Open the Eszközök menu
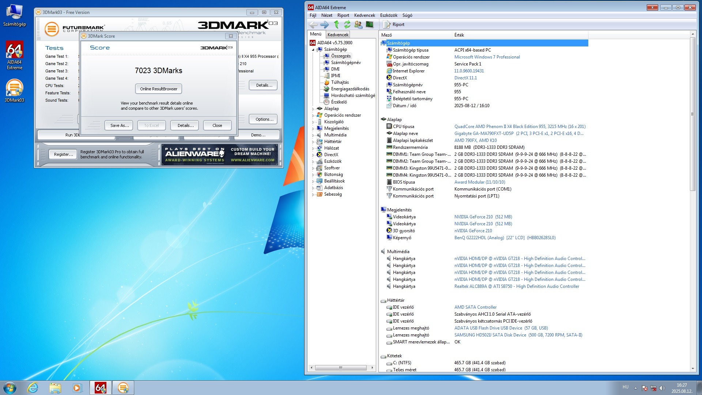This screenshot has height=395, width=702. 388,15
